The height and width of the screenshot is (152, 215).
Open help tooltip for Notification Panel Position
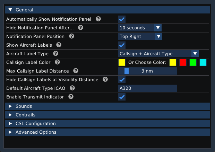pyautogui.click(x=71, y=36)
